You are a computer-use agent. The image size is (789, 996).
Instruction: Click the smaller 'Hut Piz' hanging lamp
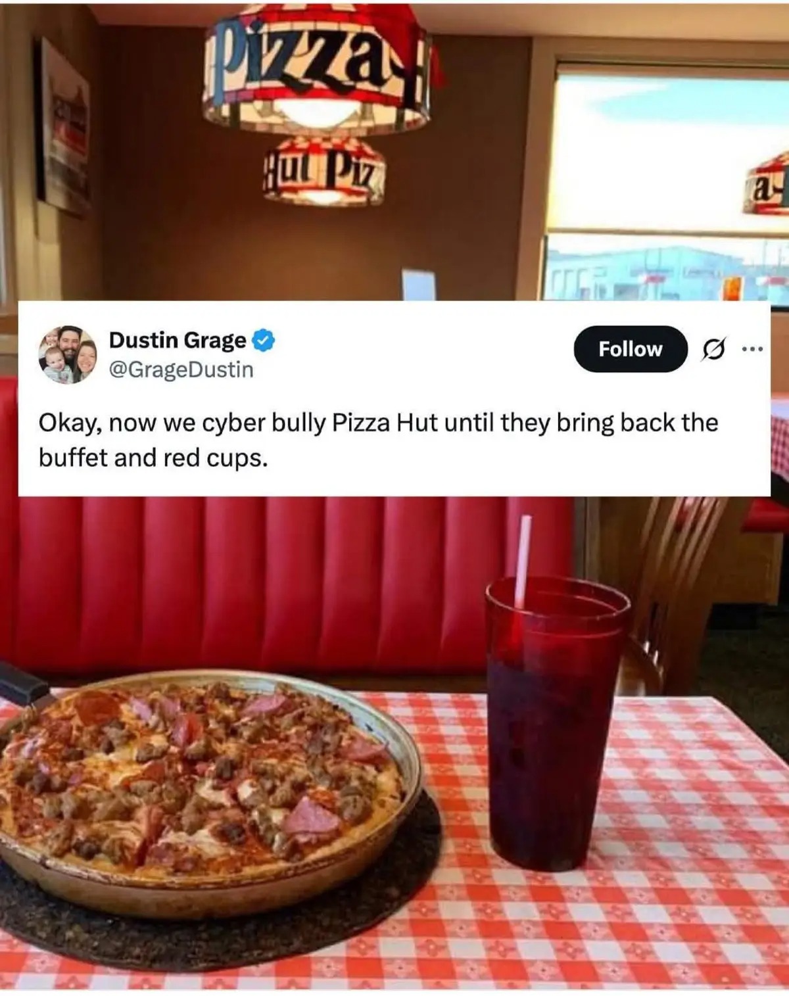point(323,171)
